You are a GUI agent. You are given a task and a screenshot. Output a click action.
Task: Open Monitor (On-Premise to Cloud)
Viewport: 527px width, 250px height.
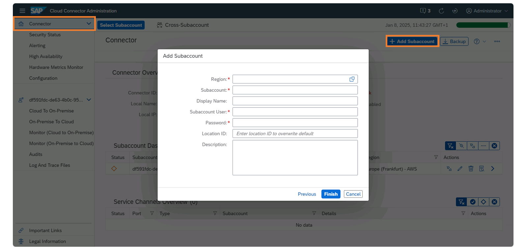pos(61,143)
